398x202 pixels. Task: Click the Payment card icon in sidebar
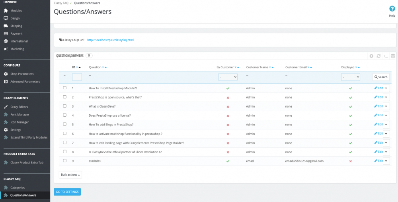pos(6,33)
